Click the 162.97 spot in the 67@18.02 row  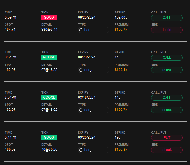pyautogui.click(x=10, y=110)
